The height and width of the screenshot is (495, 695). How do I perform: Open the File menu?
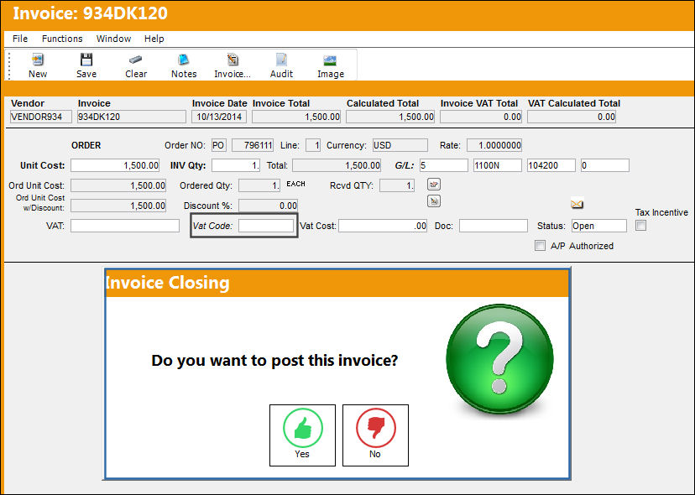click(x=20, y=39)
